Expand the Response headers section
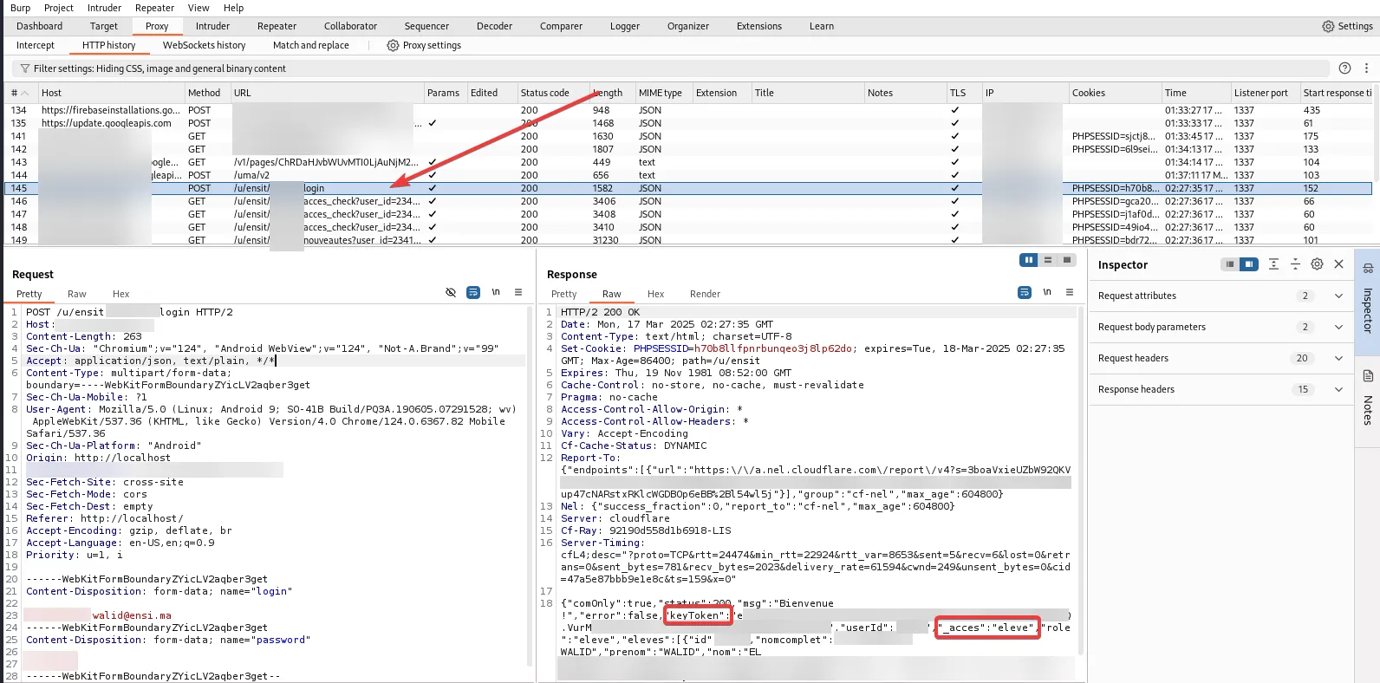The image size is (1380, 683). click(1338, 389)
